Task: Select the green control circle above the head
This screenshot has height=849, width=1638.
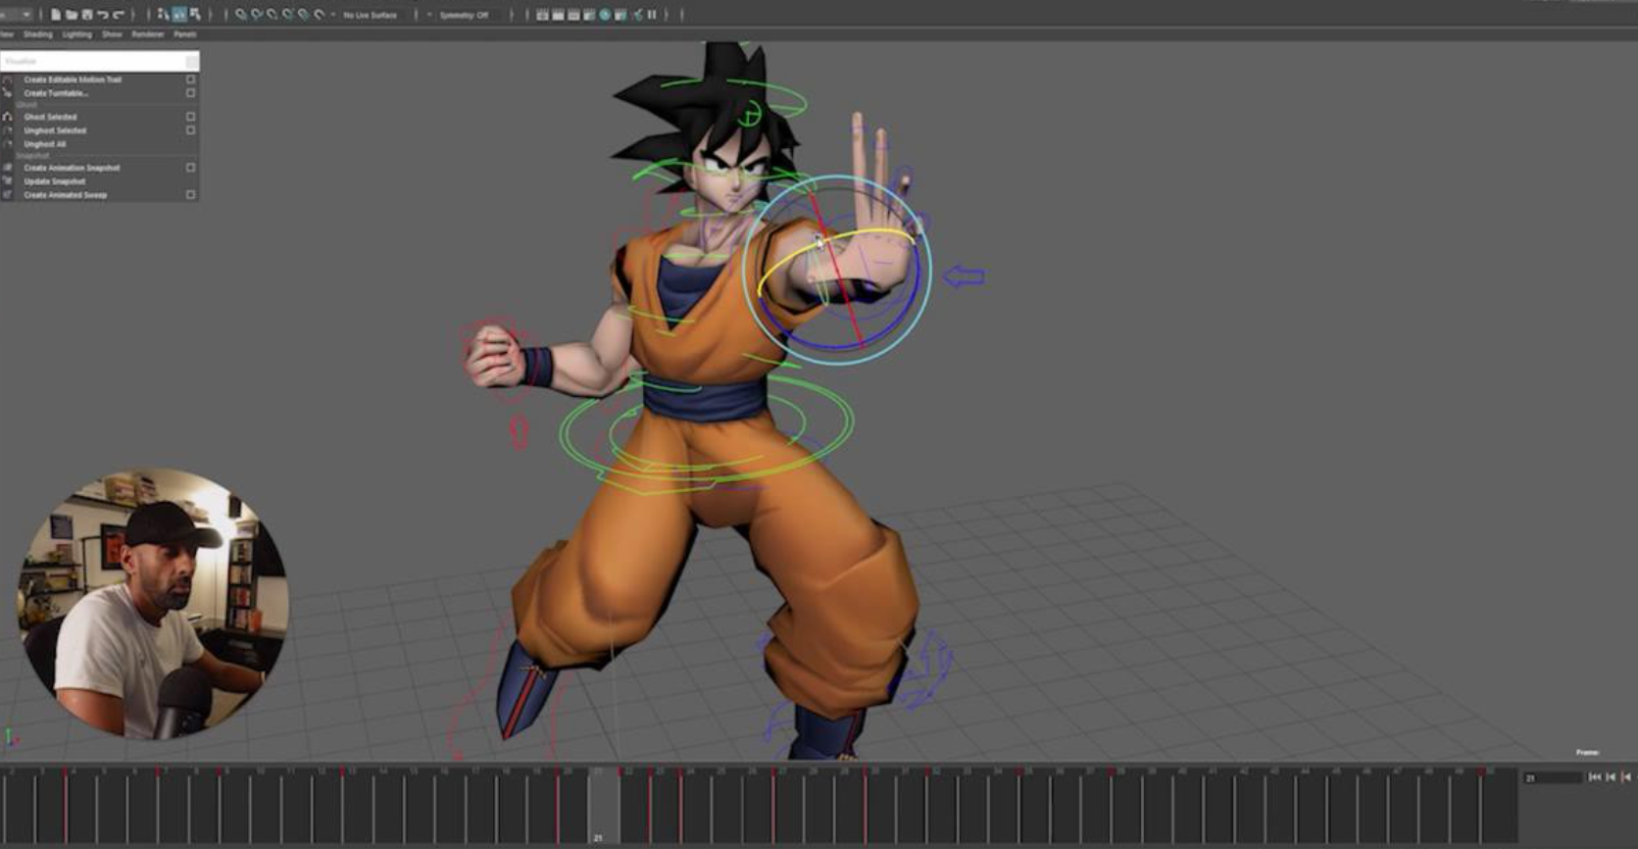Action: click(750, 115)
